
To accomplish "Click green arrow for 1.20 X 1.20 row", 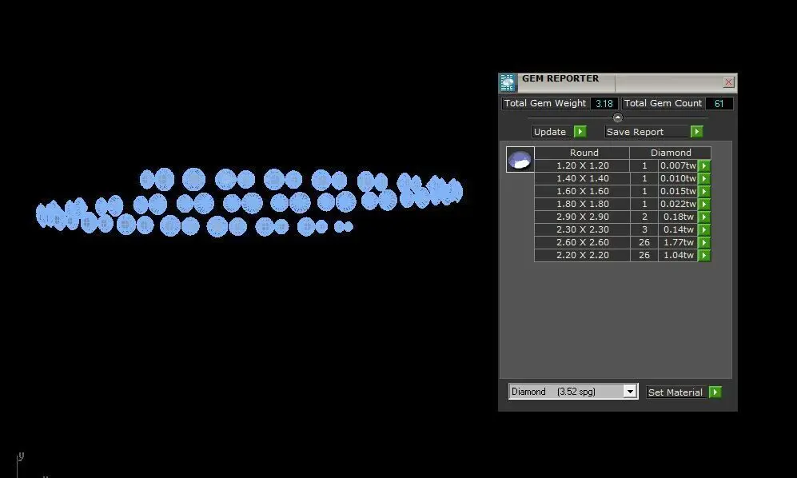I will (704, 165).
